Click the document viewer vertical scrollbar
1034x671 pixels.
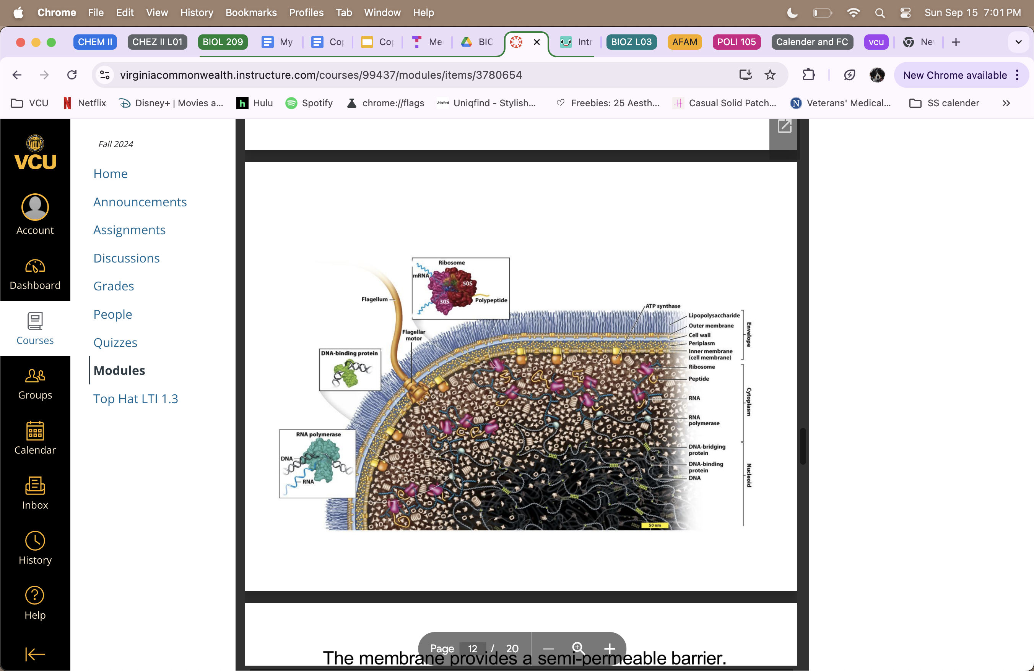click(803, 446)
